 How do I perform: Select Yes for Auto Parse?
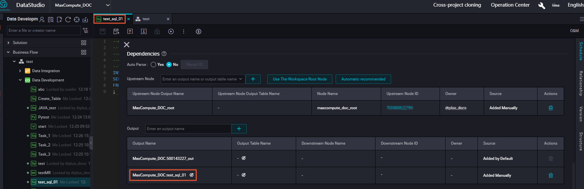pos(153,65)
